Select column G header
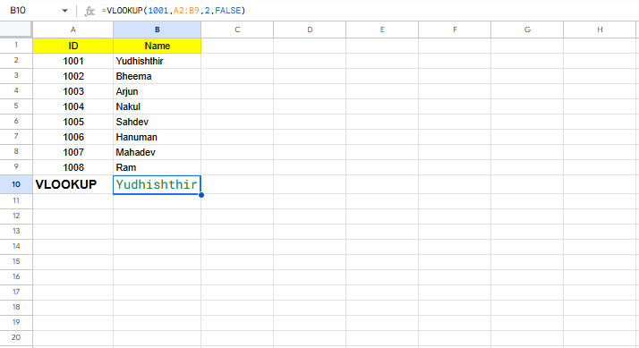 point(527,30)
